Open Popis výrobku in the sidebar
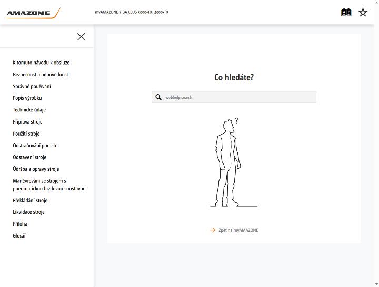Viewport: 379px width, 287px height. 27,98
